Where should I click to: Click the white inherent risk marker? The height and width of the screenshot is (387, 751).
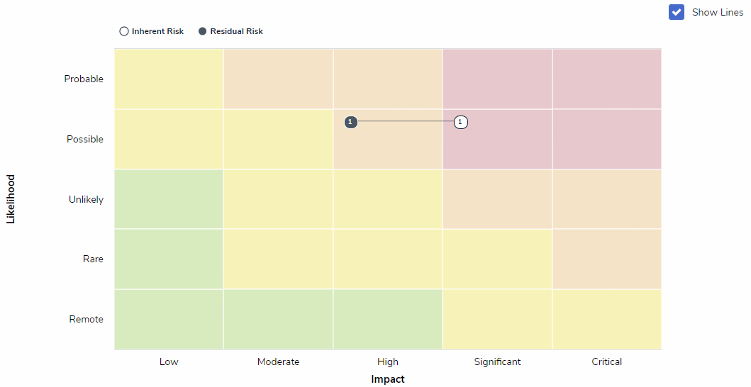[460, 122]
